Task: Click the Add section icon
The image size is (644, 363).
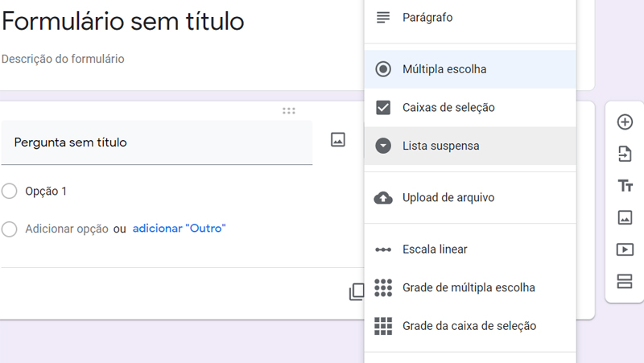Action: click(625, 281)
